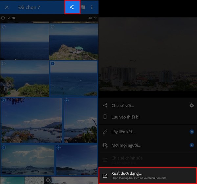The width and height of the screenshot is (197, 184).
Task: Deselect the checked open sea photo
Action: click(53, 64)
